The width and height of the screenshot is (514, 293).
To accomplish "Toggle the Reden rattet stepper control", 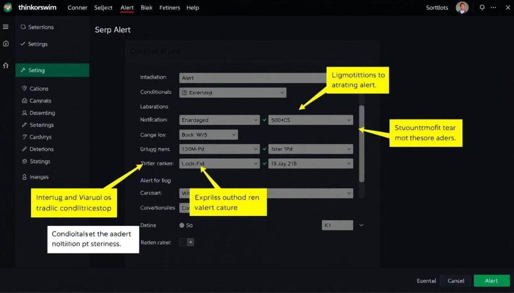I will coord(187,242).
